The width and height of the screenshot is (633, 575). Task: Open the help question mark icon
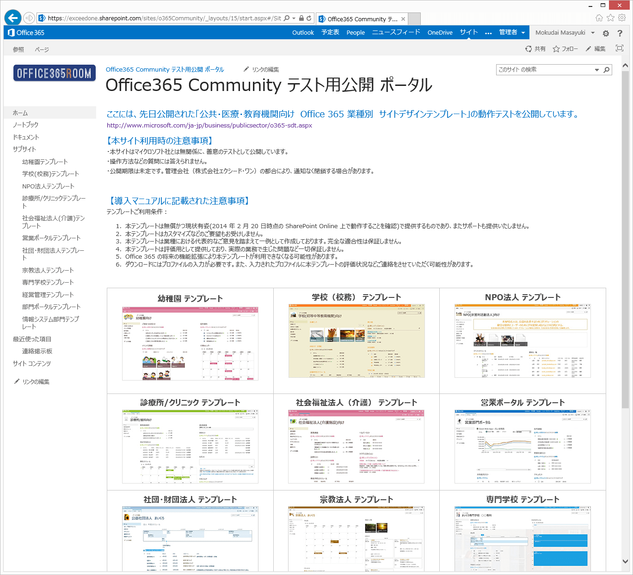point(620,33)
